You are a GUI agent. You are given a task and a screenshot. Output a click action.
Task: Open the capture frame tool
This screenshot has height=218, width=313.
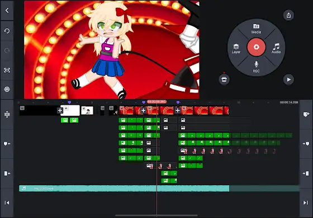pyautogui.click(x=7, y=70)
